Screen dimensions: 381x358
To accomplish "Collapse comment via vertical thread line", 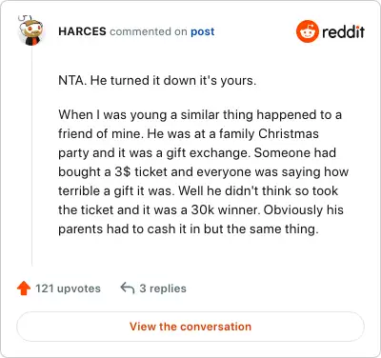I will tap(31, 155).
